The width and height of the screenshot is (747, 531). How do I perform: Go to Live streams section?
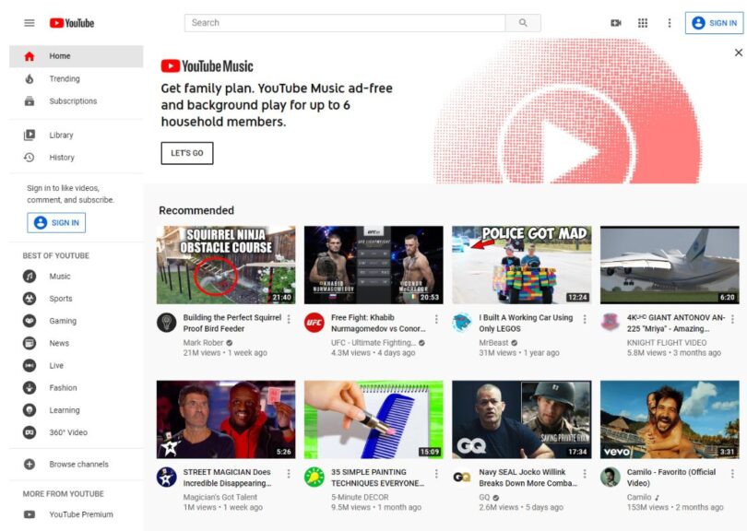(x=59, y=365)
